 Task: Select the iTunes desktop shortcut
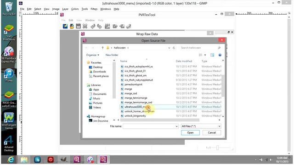(9, 75)
